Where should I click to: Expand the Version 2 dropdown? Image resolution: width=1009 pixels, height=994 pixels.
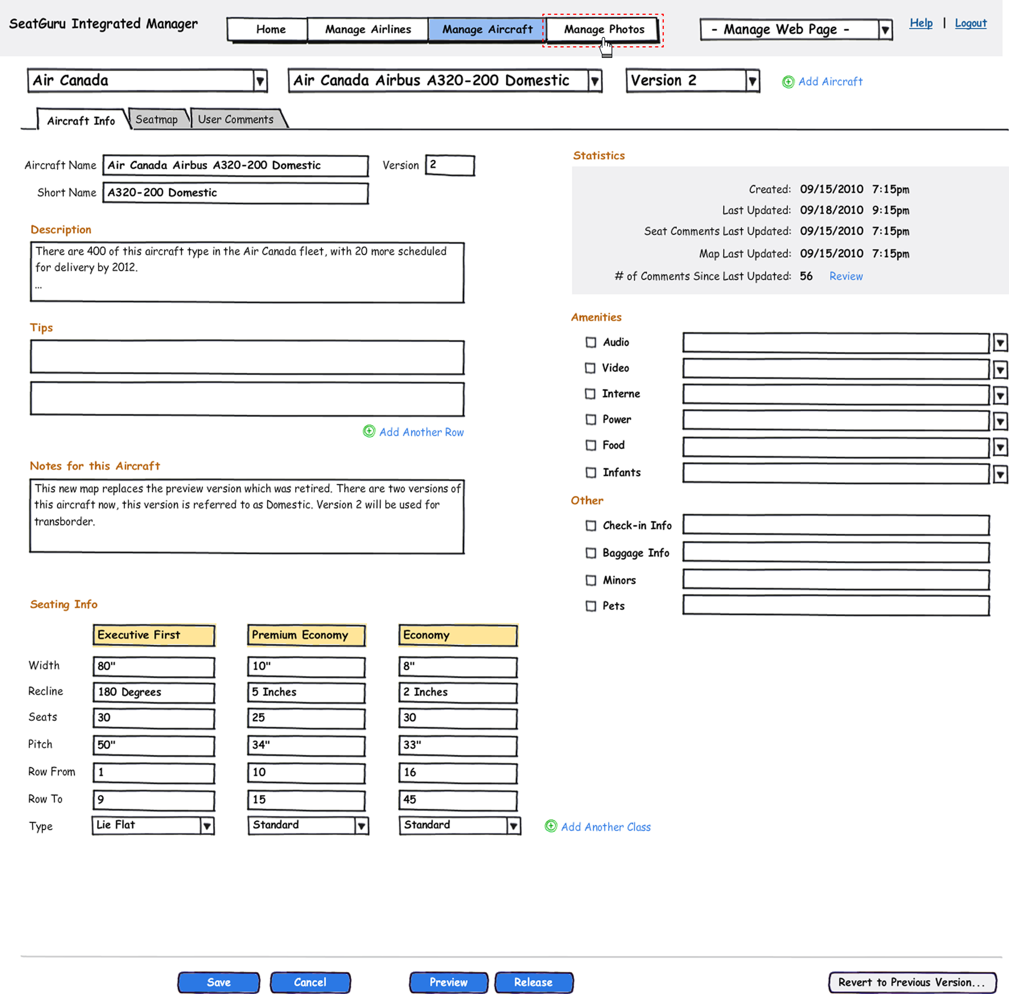click(x=752, y=82)
